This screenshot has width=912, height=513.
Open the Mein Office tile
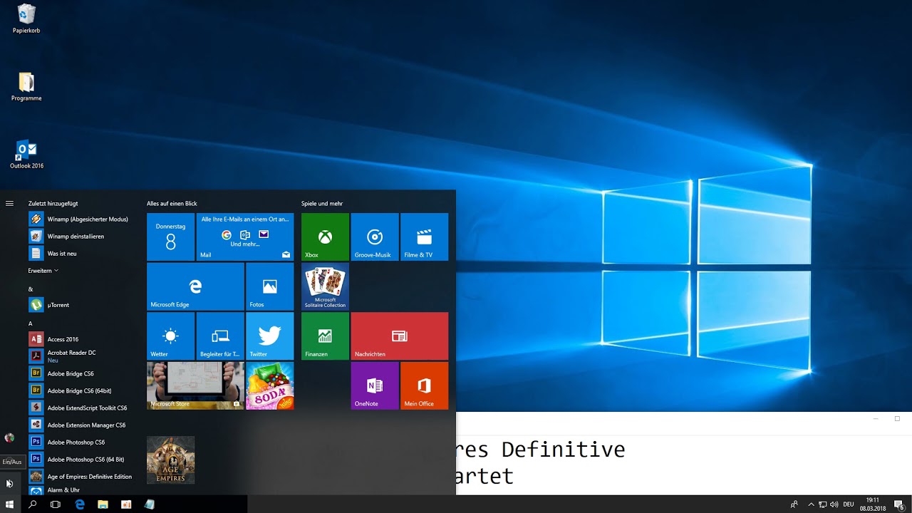coord(424,385)
